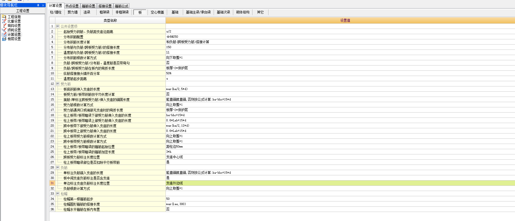Click the 比重设置 icon in navigation
515x221 pixels.
[x=4, y=21]
